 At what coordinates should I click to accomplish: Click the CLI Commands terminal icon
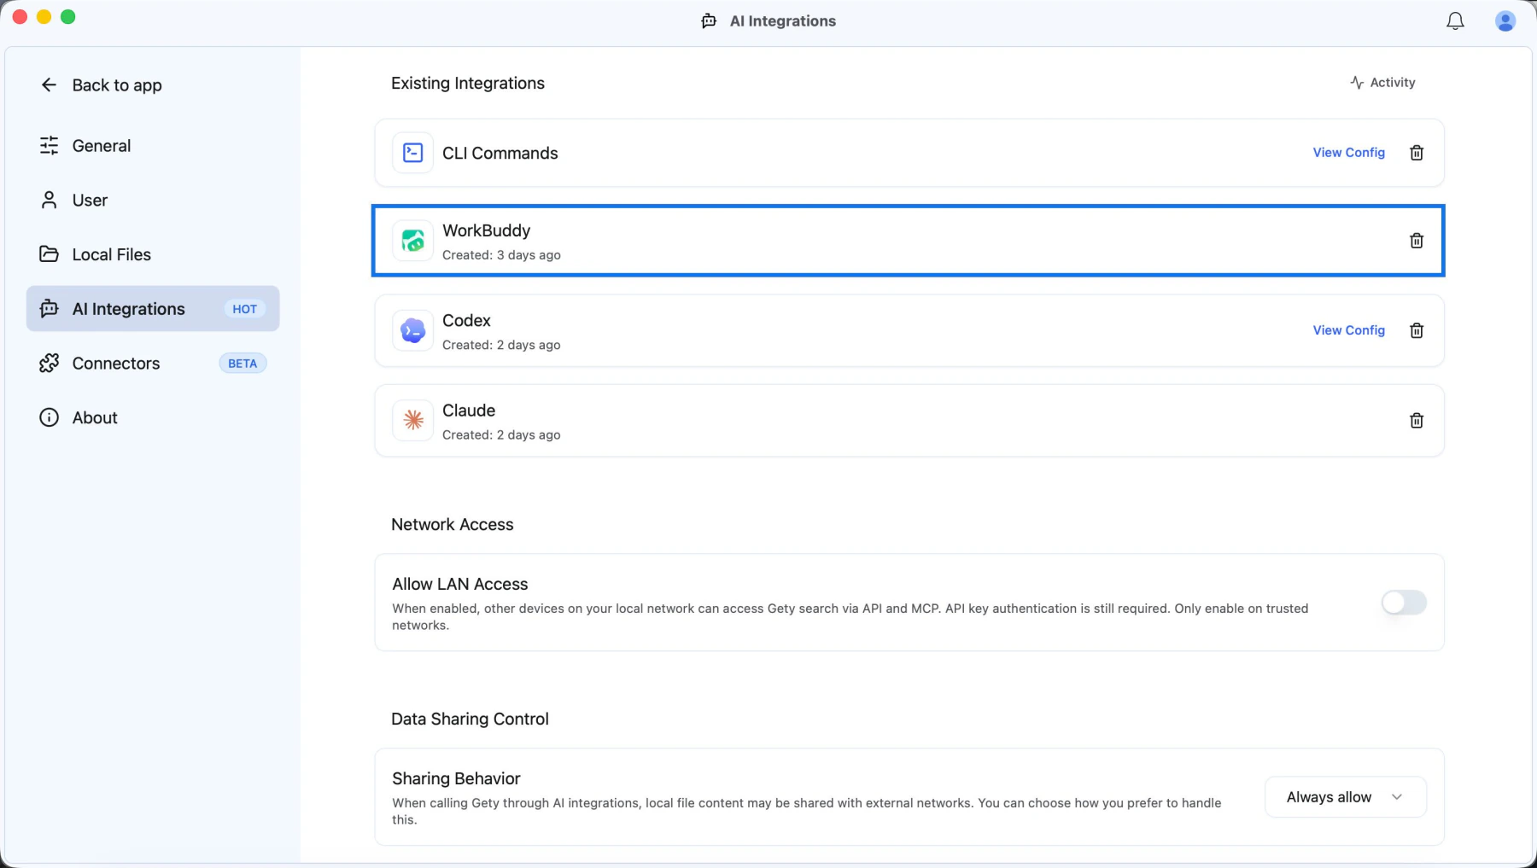412,153
